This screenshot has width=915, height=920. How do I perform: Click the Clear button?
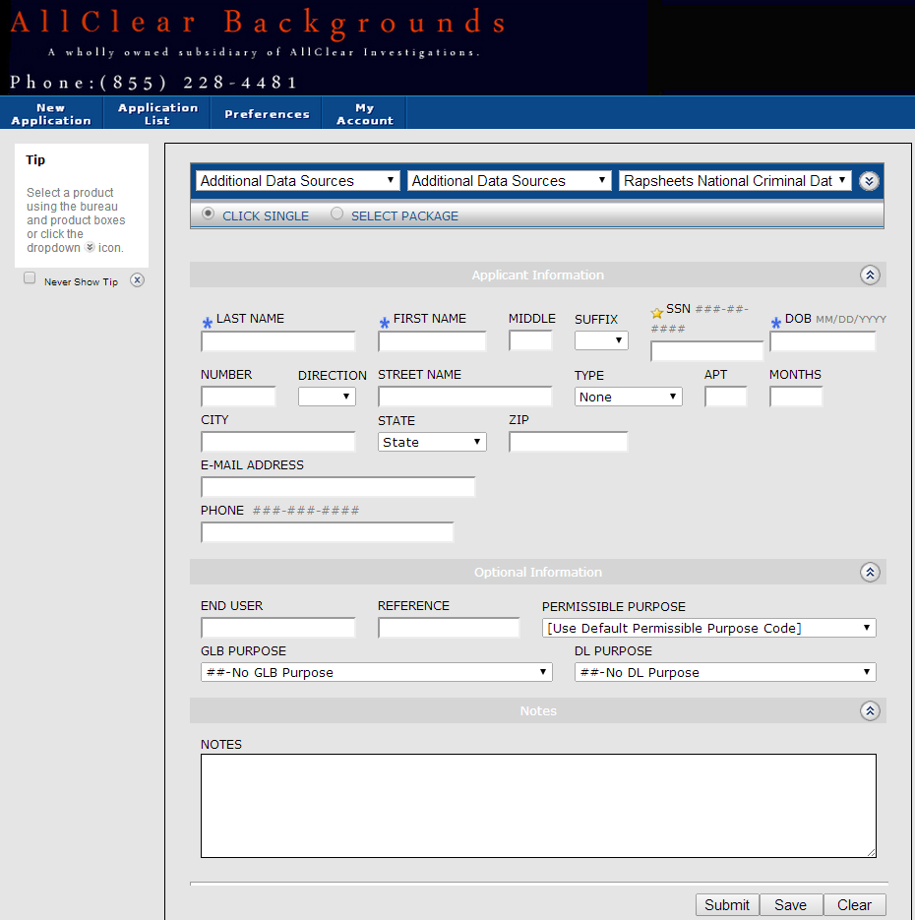tap(855, 904)
